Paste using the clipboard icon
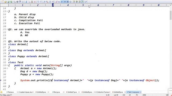 coord(32,2)
